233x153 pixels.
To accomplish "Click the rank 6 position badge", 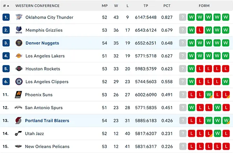I will coord(6,82).
